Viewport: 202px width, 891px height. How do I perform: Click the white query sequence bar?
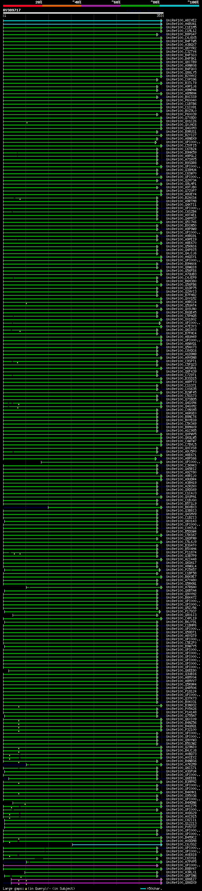tap(83, 13)
